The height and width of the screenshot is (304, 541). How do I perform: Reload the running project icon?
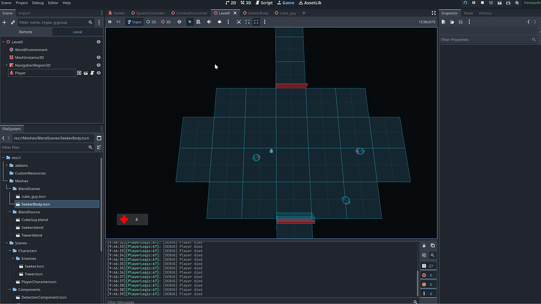465,3
